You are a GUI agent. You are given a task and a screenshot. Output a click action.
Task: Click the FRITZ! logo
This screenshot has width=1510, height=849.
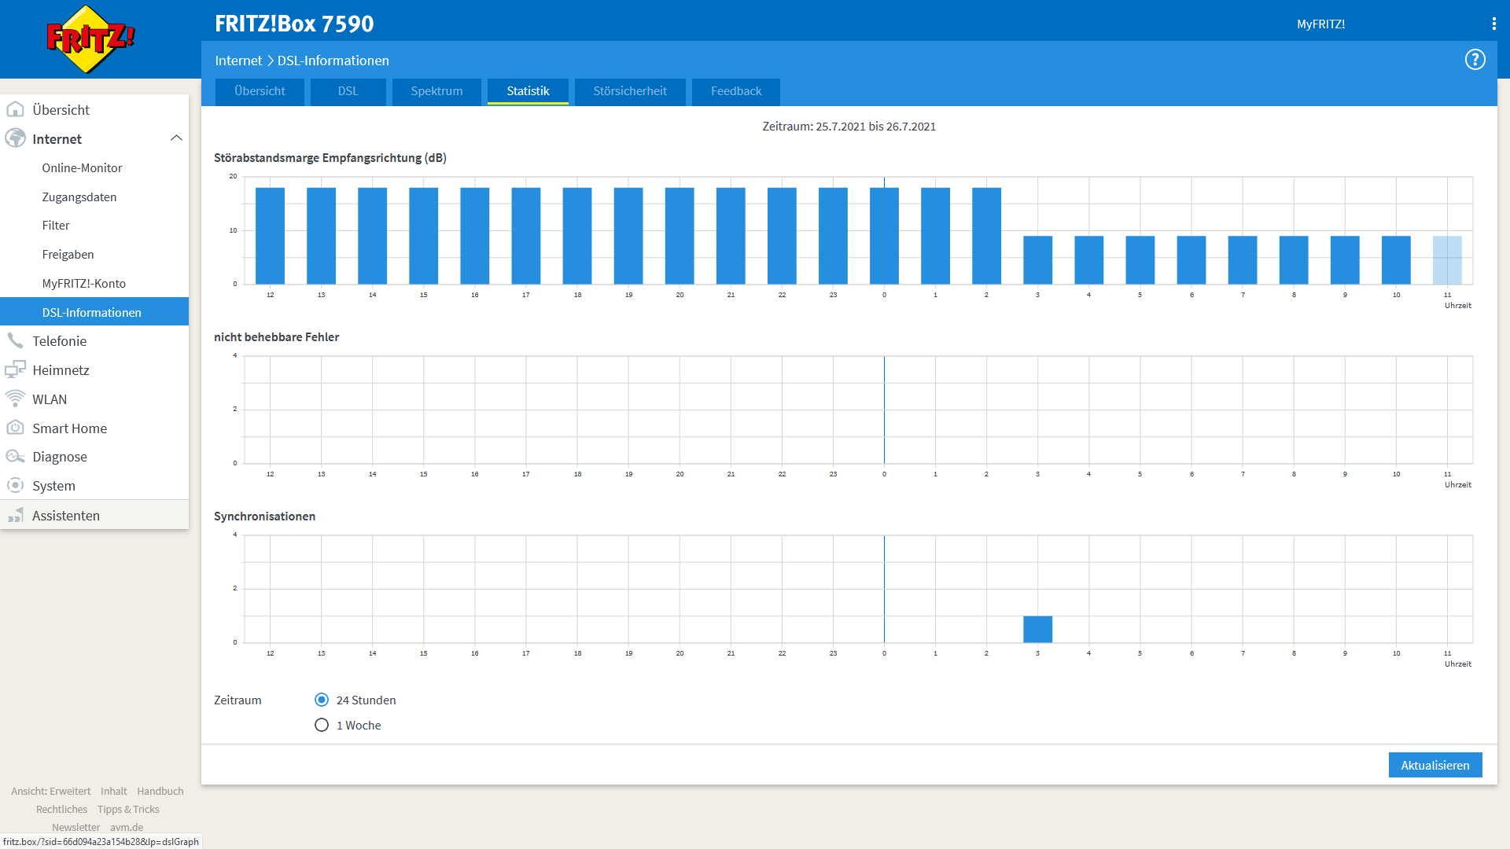coord(90,39)
